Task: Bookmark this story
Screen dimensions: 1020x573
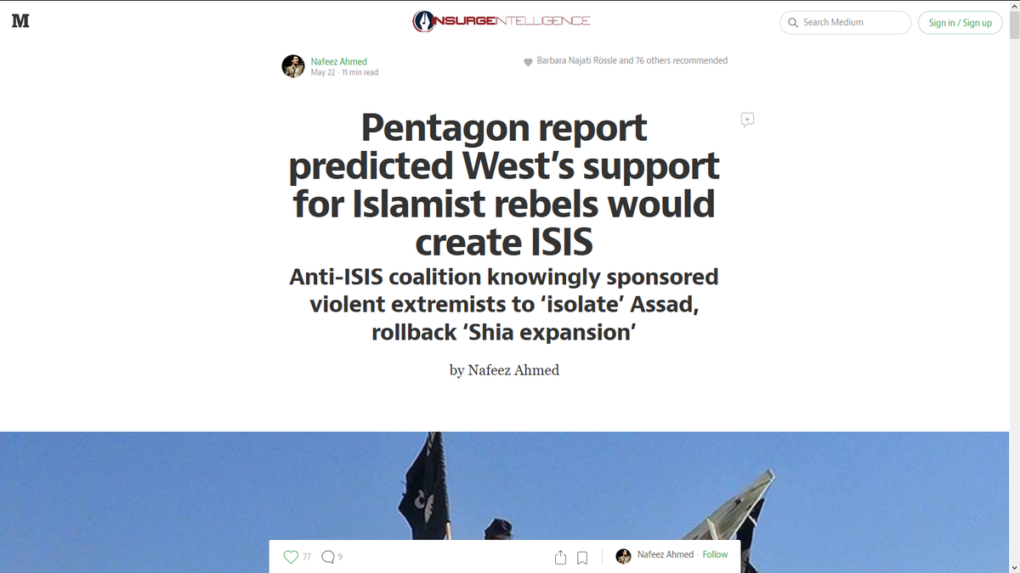Action: tap(582, 558)
